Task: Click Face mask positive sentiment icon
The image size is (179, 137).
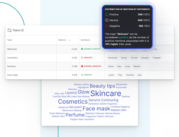Action: click(82, 75)
